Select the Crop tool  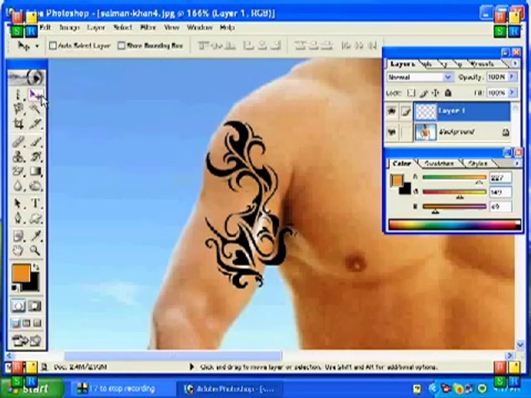(18, 123)
